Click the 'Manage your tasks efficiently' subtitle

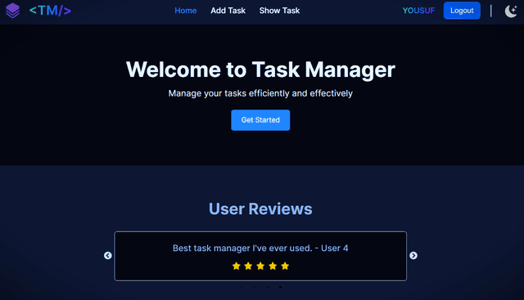tap(260, 93)
